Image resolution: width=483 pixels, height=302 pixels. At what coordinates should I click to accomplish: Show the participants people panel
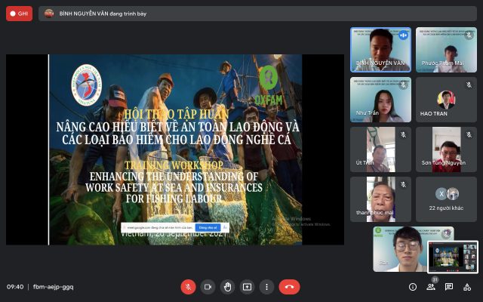[431, 287]
